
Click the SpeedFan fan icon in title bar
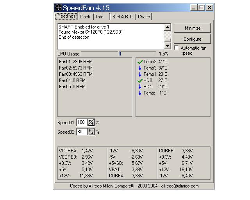tap(58, 7)
